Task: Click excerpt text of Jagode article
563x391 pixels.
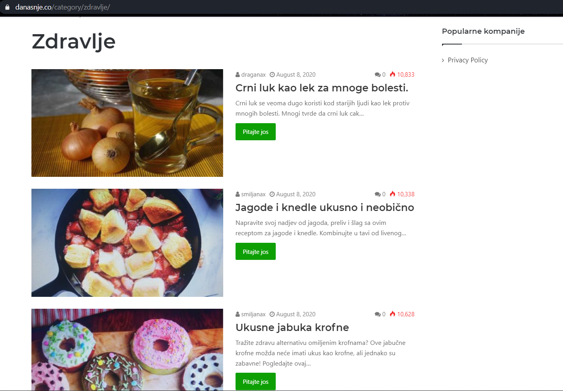Action: tap(321, 228)
